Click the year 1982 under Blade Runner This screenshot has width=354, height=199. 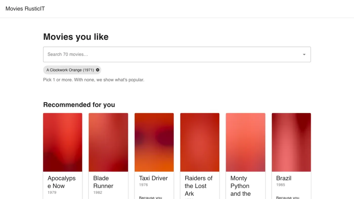pos(98,192)
